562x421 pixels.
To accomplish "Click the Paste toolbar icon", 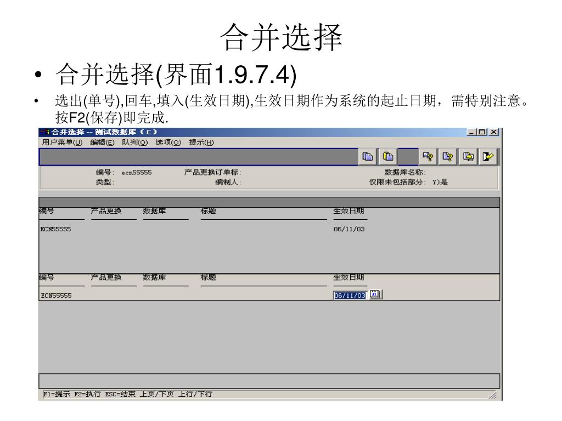I will click(x=388, y=156).
